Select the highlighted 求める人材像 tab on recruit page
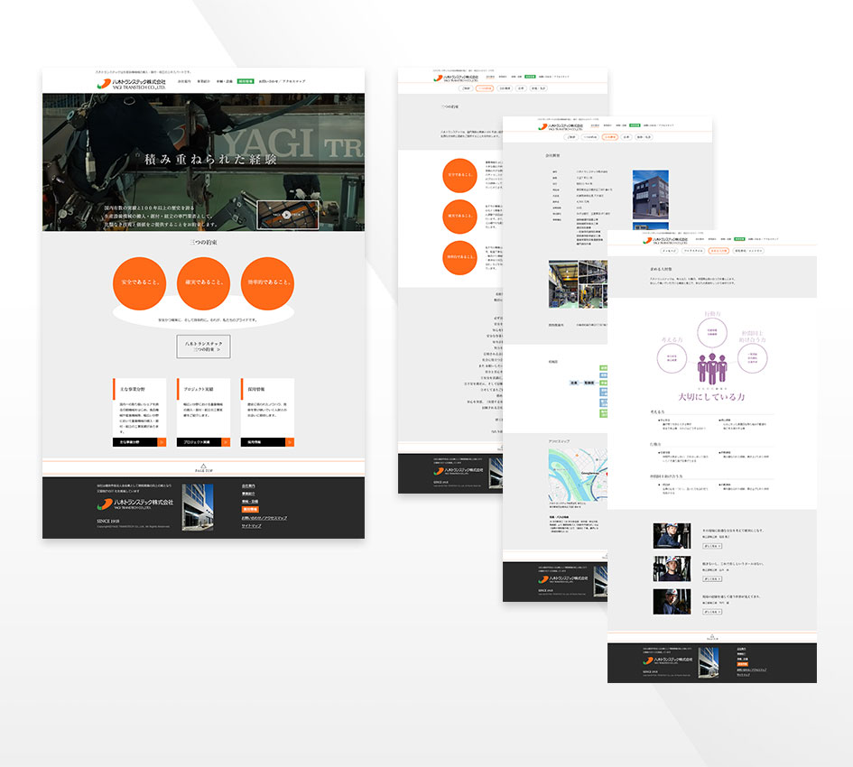The width and height of the screenshot is (853, 767). coord(719,250)
